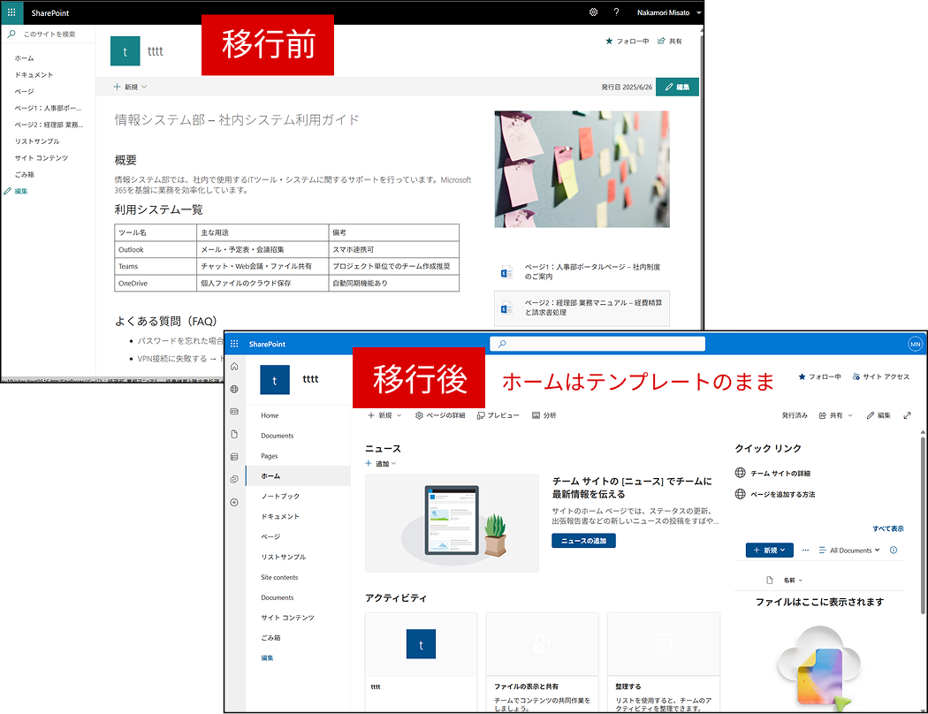
Task: Click the search box in the blue header
Action: tap(597, 344)
